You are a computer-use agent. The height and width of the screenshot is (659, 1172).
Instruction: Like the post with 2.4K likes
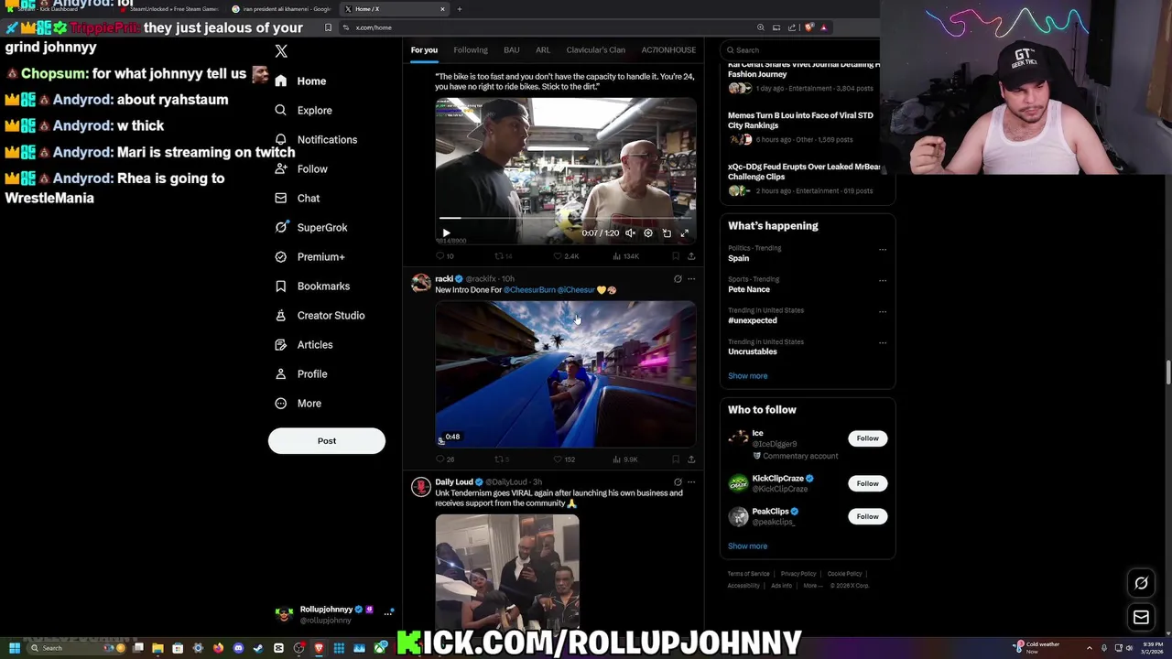pyautogui.click(x=567, y=256)
